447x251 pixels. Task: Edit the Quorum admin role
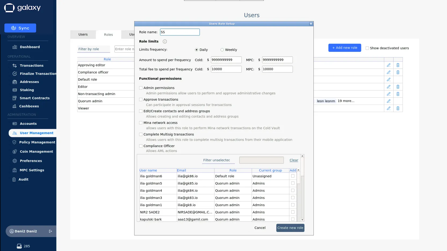[x=388, y=101]
